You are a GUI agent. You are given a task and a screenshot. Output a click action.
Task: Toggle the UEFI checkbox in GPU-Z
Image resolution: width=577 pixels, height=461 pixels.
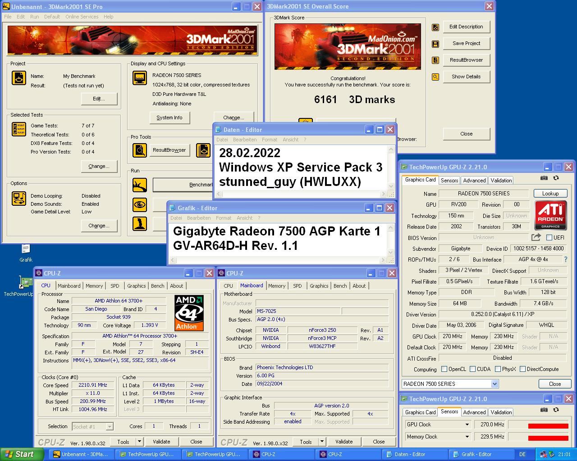549,237
